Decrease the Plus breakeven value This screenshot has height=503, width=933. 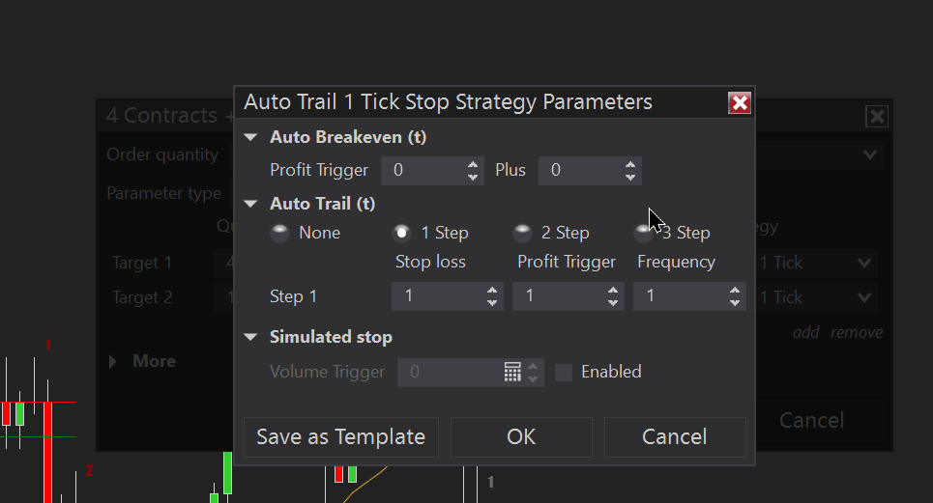pyautogui.click(x=630, y=177)
